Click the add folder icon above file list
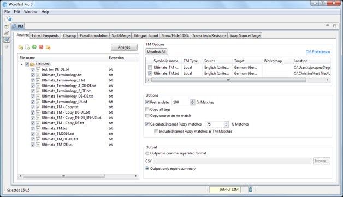Screen dimensions: 343x197 pos(21,47)
